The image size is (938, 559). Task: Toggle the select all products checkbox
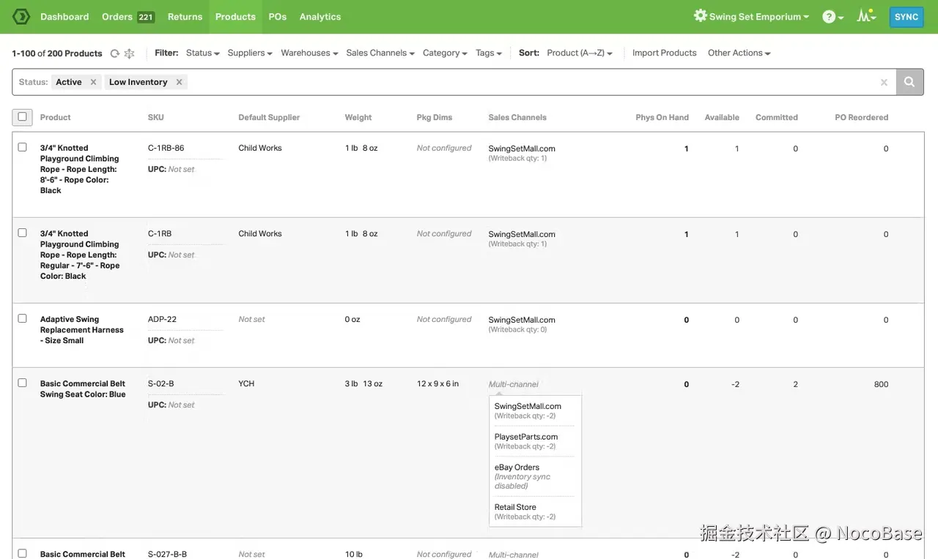click(22, 117)
